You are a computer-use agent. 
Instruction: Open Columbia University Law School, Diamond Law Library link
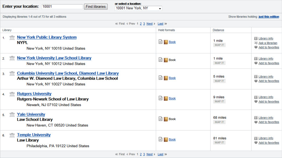click(68, 73)
